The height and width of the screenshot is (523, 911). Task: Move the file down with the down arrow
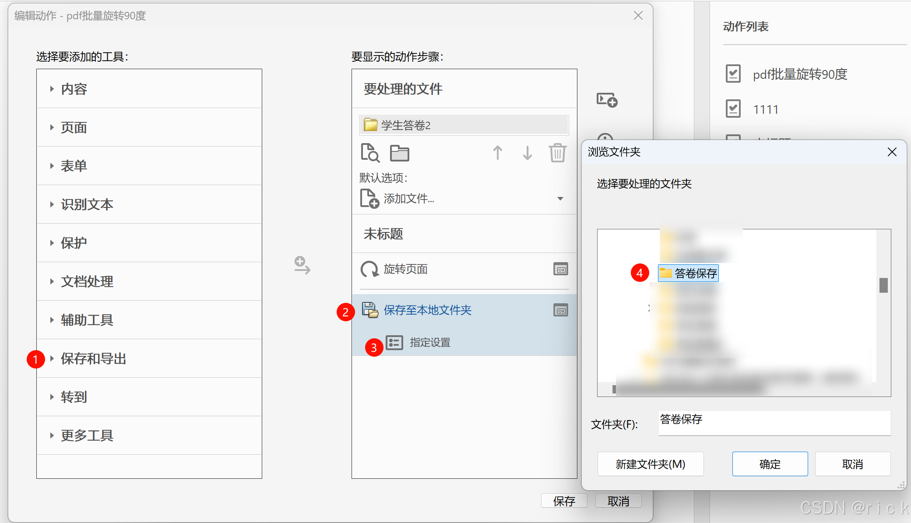point(527,153)
